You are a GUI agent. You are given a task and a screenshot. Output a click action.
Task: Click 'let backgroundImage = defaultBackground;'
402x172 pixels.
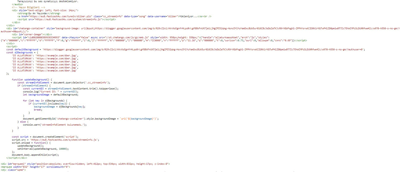[x=51, y=94]
